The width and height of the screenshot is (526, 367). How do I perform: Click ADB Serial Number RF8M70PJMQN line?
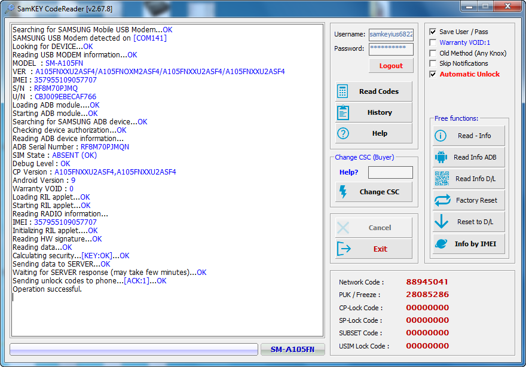(x=71, y=147)
